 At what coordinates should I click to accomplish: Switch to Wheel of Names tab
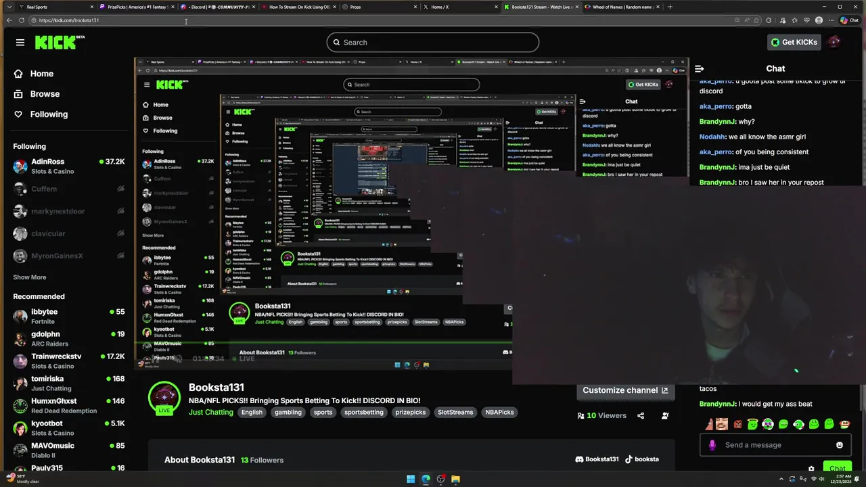(x=622, y=7)
